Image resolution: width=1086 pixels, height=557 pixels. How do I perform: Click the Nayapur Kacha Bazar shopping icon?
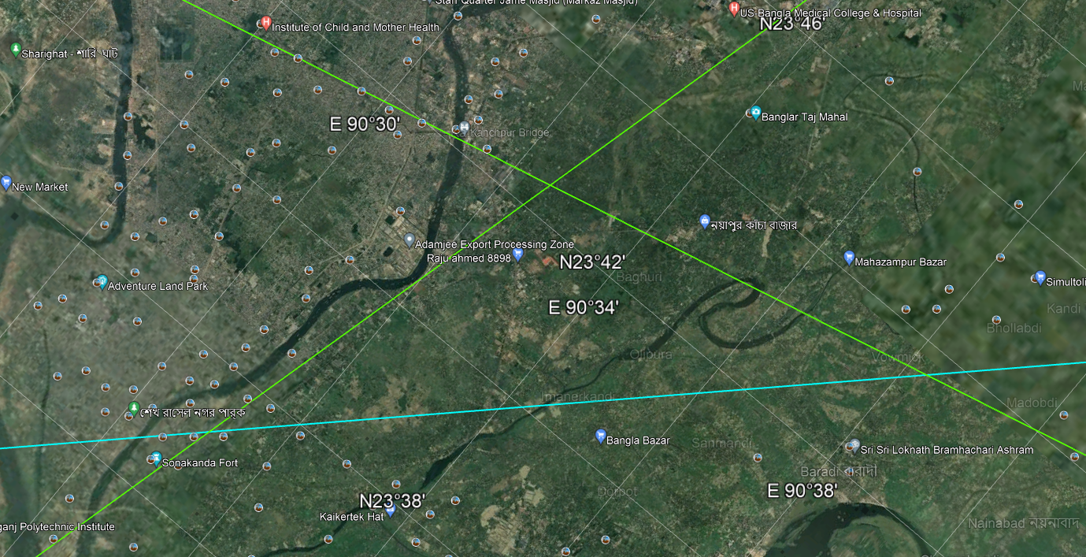coord(705,222)
